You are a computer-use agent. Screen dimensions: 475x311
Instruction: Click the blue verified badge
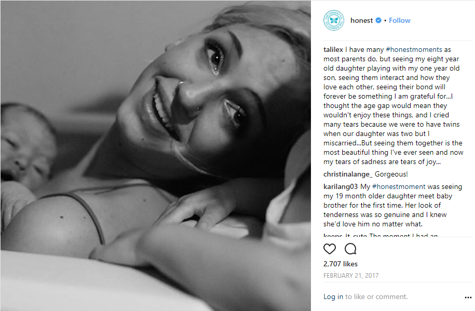(x=378, y=20)
